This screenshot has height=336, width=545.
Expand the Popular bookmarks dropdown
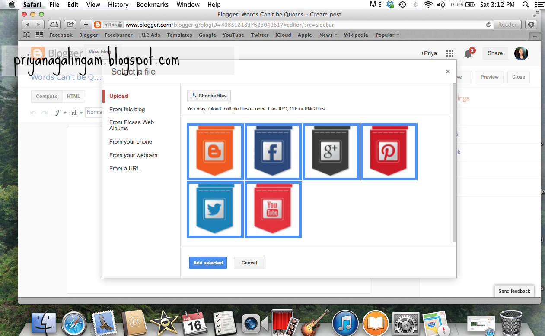[x=387, y=35]
